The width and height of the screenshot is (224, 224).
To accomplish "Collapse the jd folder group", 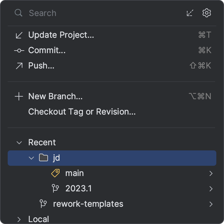I will [x=31, y=158].
